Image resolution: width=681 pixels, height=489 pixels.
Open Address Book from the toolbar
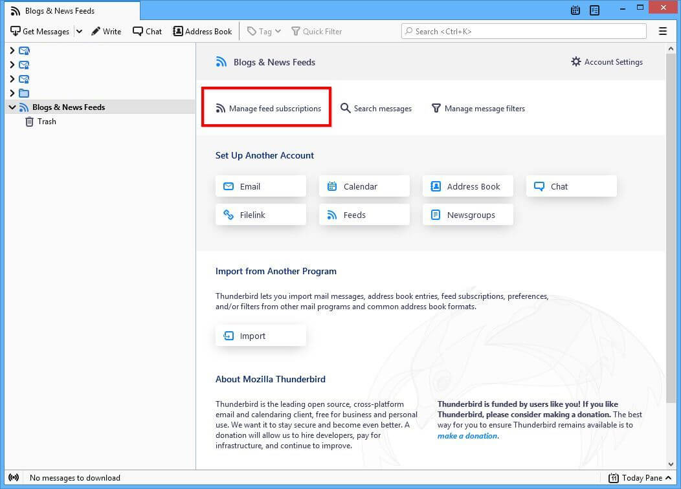click(x=203, y=31)
